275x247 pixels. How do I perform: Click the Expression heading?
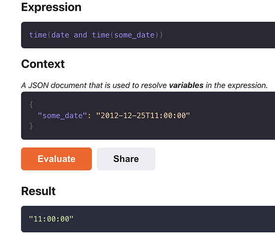coord(51,7)
